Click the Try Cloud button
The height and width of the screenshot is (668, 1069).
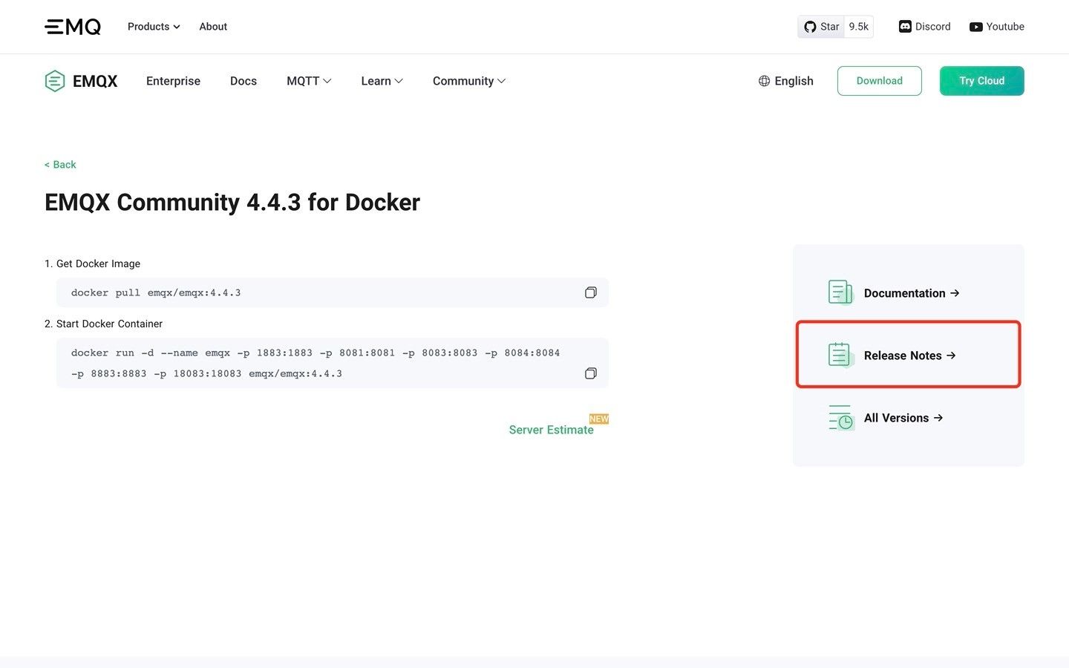click(x=982, y=81)
